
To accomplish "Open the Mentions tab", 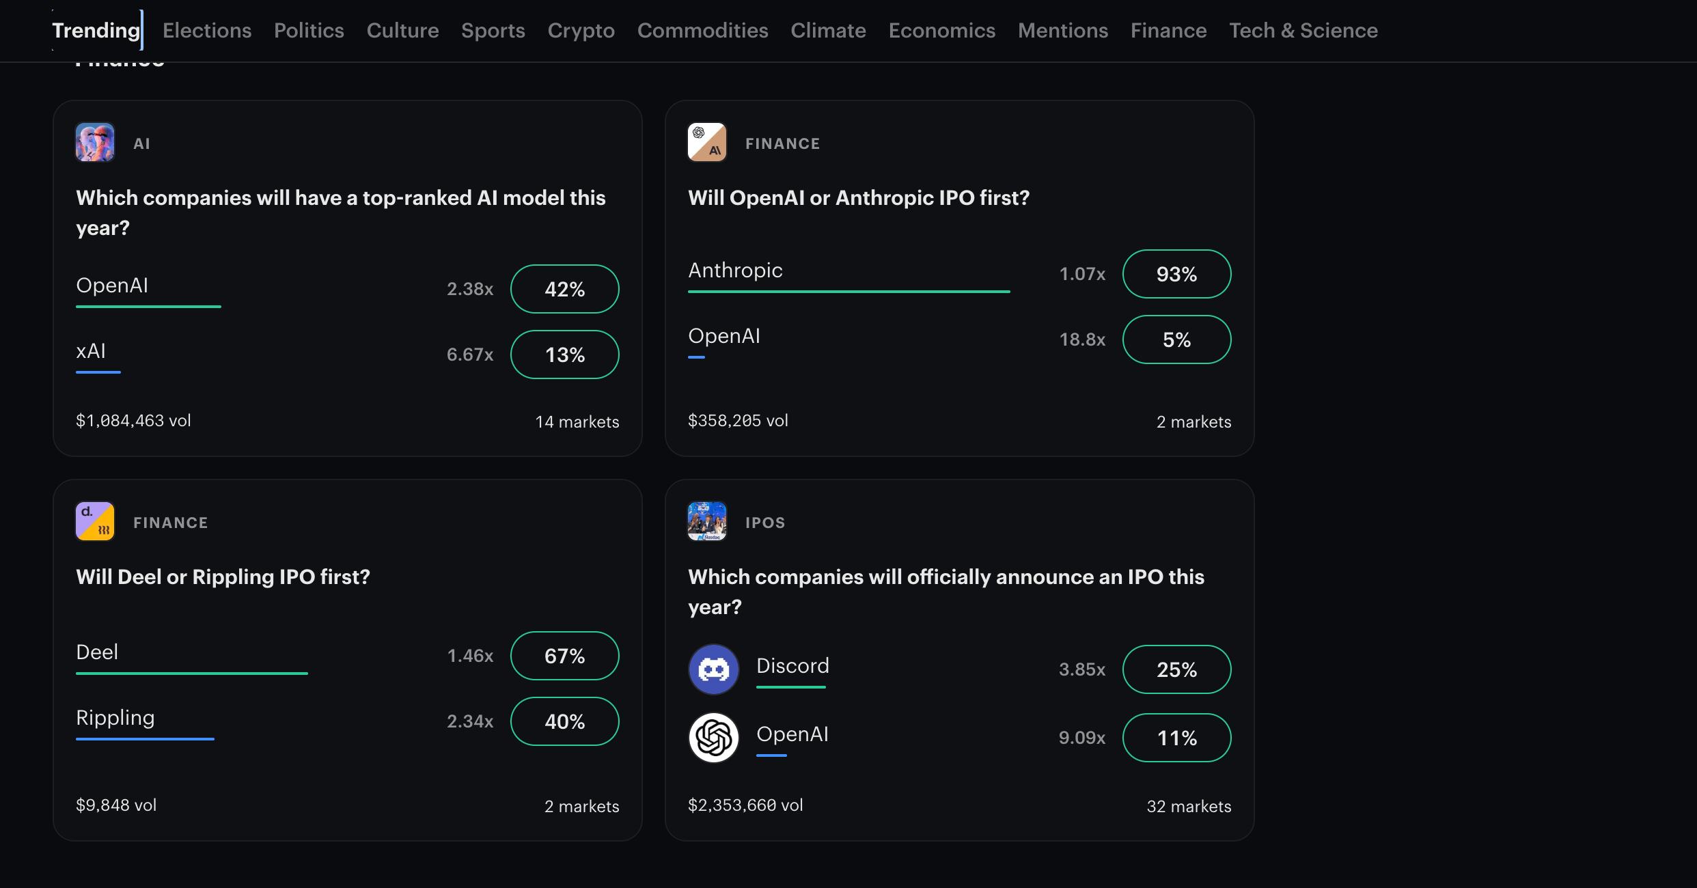I will point(1063,31).
